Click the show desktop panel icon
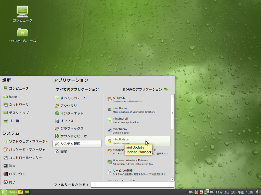 pyautogui.click(x=27, y=192)
